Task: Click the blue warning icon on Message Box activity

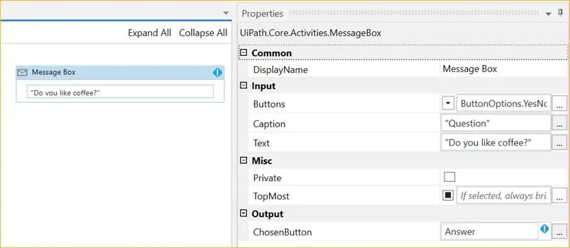Action: (217, 72)
